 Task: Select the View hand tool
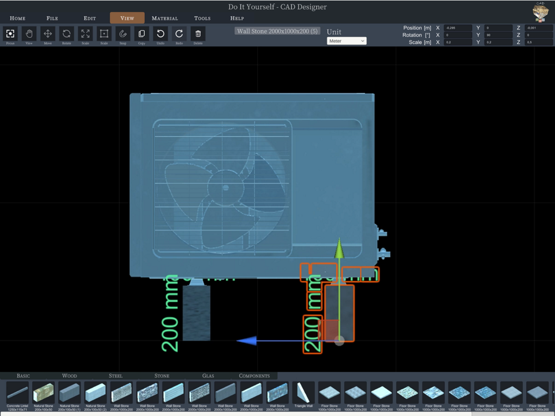click(x=29, y=34)
